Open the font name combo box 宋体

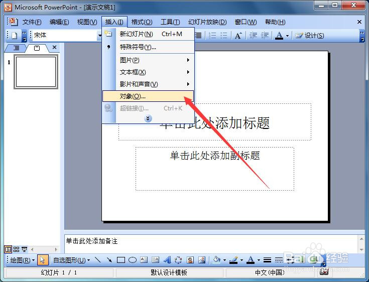[66, 35]
